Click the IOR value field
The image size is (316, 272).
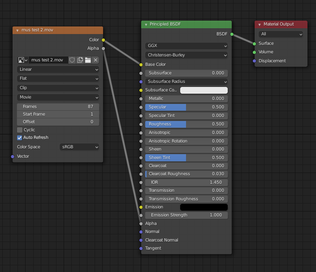[x=186, y=182]
